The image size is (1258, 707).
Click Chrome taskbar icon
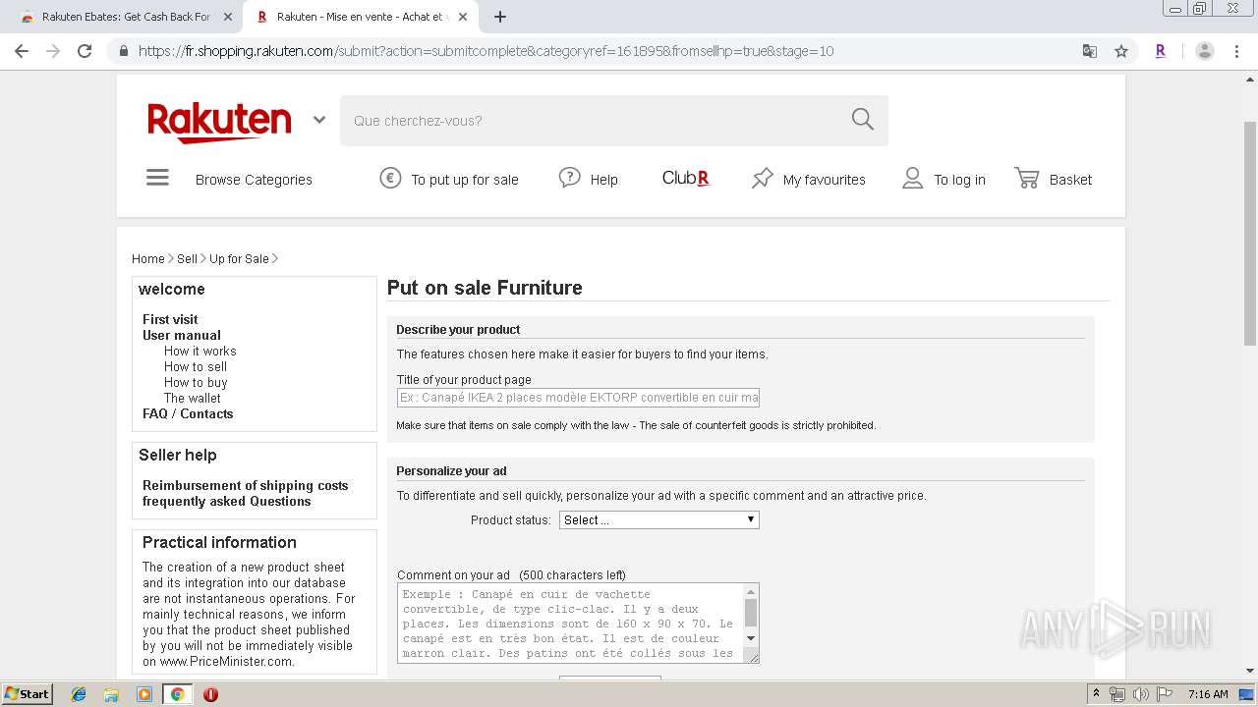pos(177,694)
